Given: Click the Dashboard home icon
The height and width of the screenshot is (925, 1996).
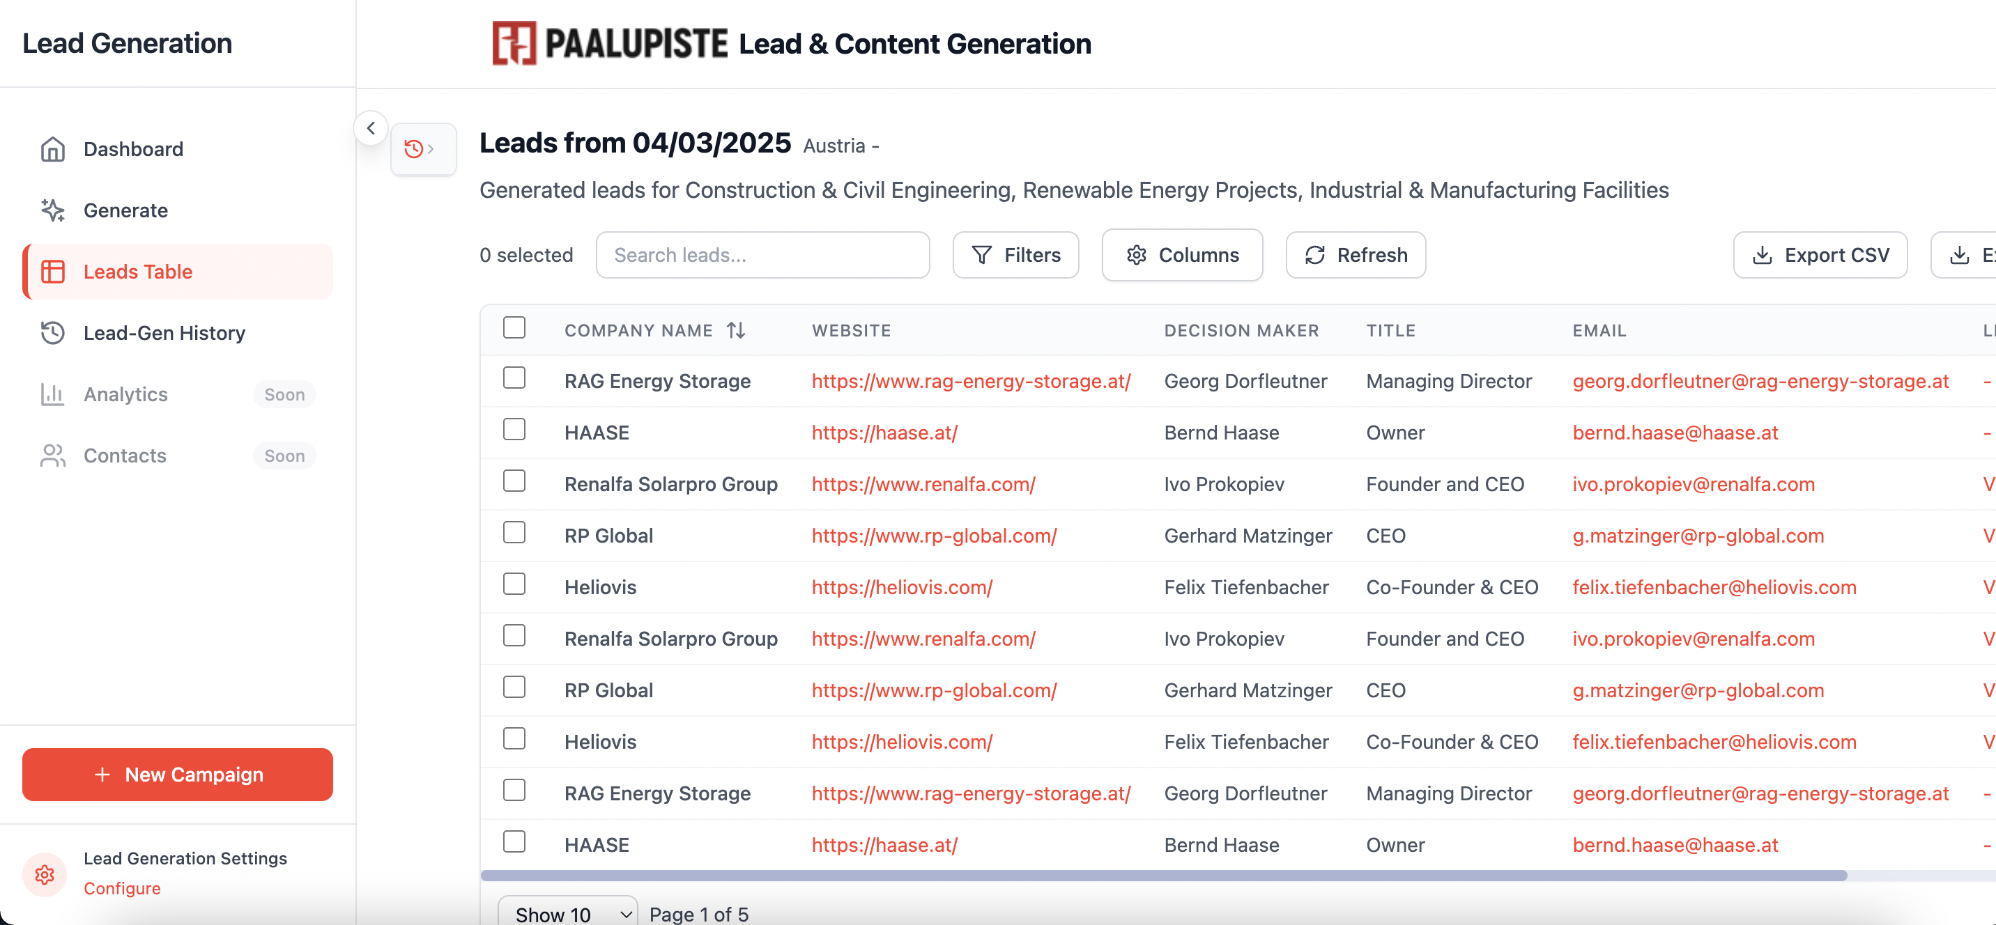Looking at the screenshot, I should click(x=52, y=149).
